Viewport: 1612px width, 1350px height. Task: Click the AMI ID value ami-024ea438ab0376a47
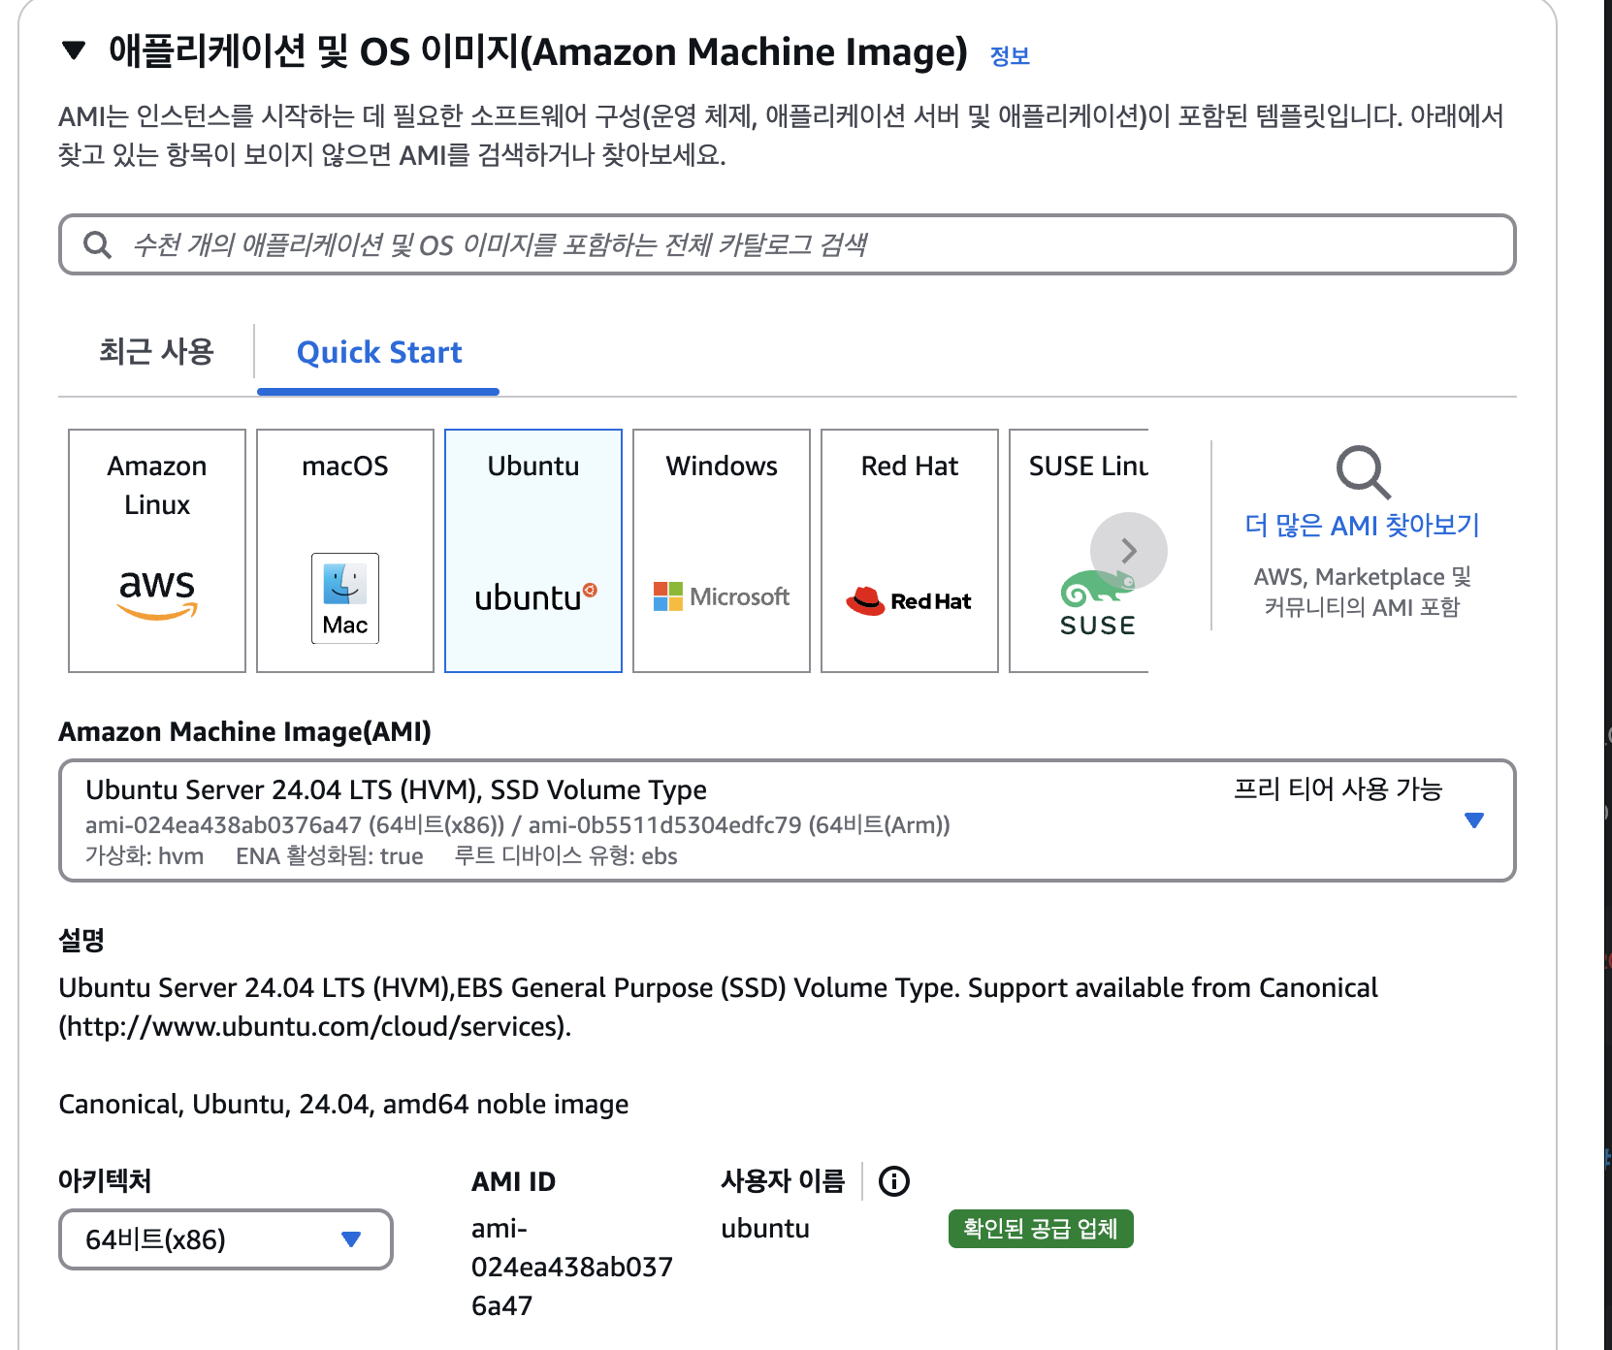pyautogui.click(x=571, y=1267)
